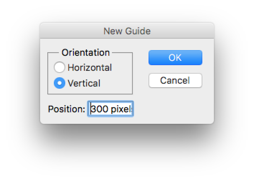Confirm the new guide with OK
This screenshot has width=254, height=181.
(175, 58)
